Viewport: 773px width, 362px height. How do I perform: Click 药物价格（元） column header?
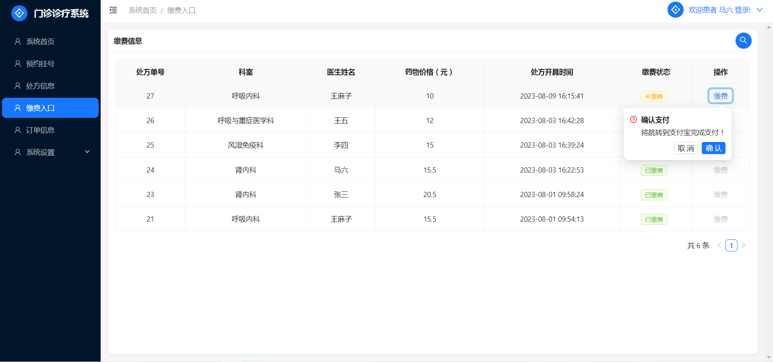pos(429,72)
